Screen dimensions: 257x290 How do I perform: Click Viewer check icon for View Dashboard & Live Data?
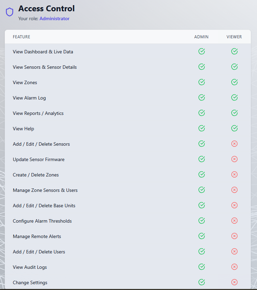234,51
